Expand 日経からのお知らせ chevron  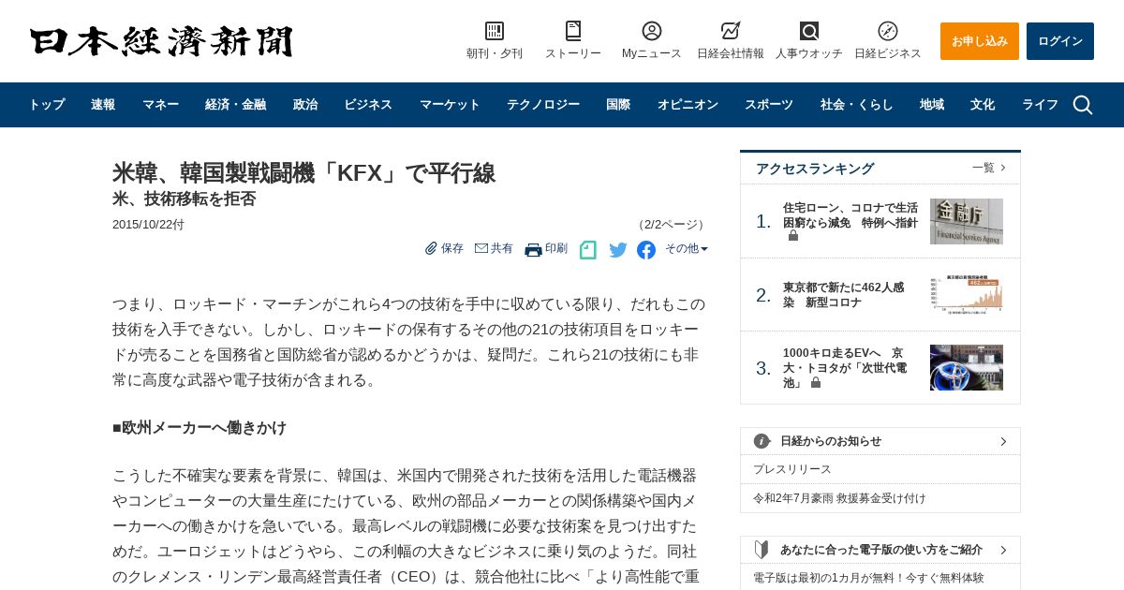(x=1003, y=441)
